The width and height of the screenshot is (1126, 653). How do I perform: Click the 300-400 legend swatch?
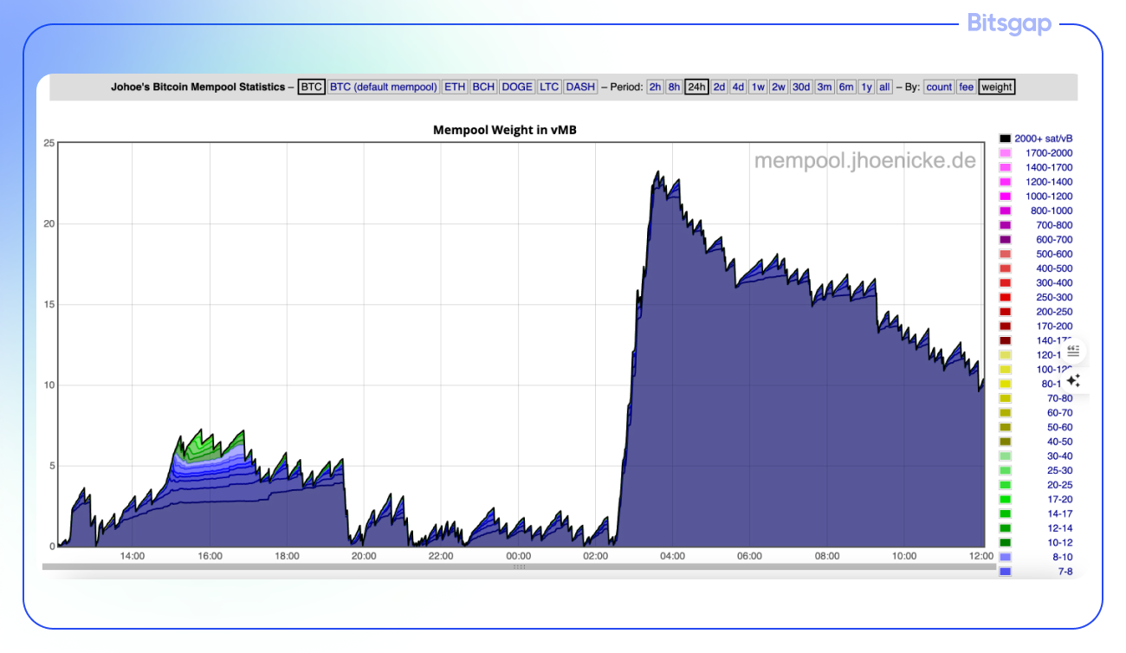pyautogui.click(x=1006, y=282)
